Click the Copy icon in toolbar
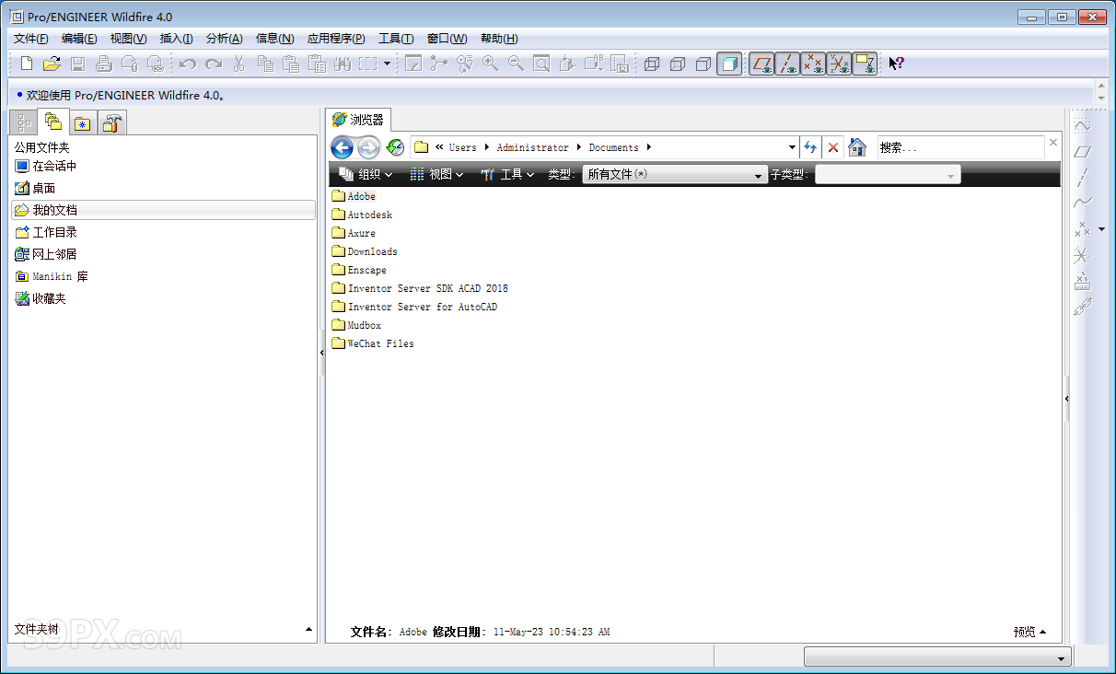The height and width of the screenshot is (674, 1116). (265, 64)
